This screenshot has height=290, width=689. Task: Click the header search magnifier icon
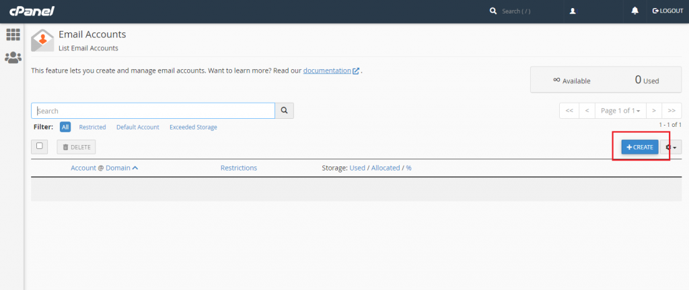pos(493,11)
